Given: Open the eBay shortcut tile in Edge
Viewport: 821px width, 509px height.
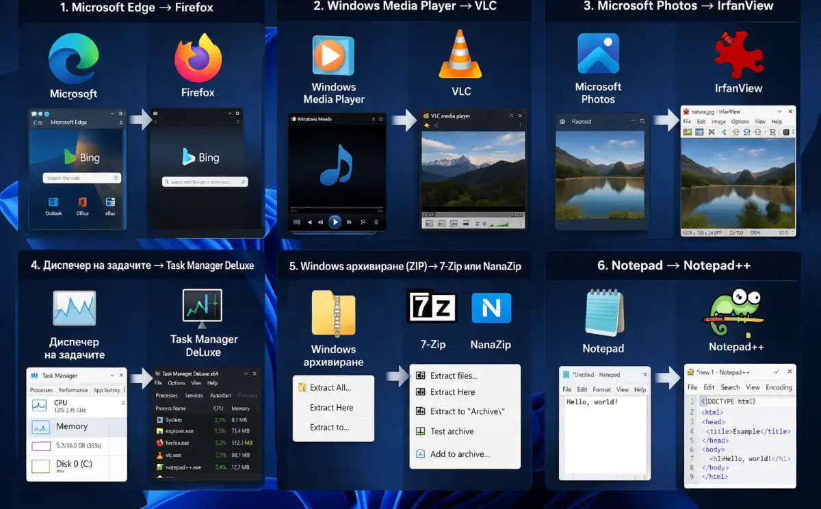Looking at the screenshot, I should pyautogui.click(x=110, y=205).
